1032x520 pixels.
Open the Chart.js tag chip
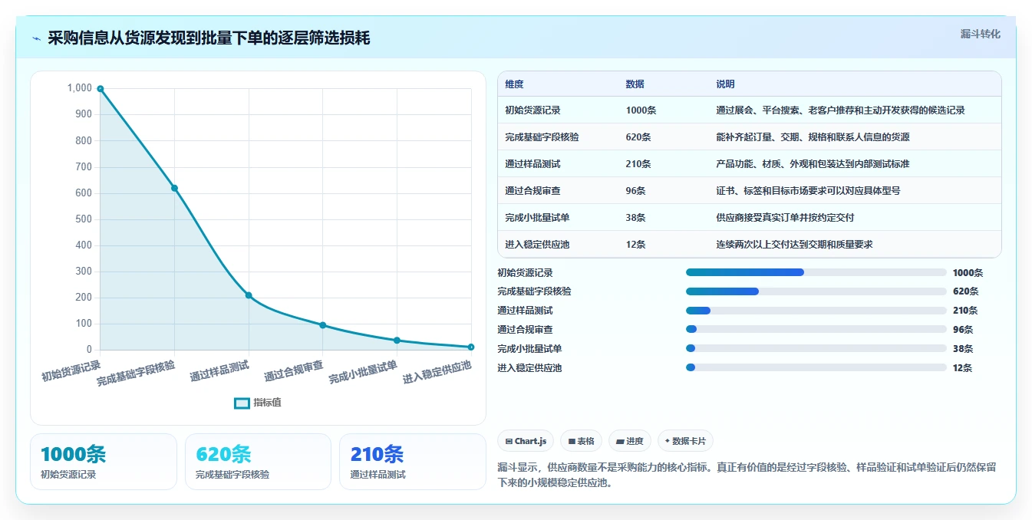click(x=526, y=441)
